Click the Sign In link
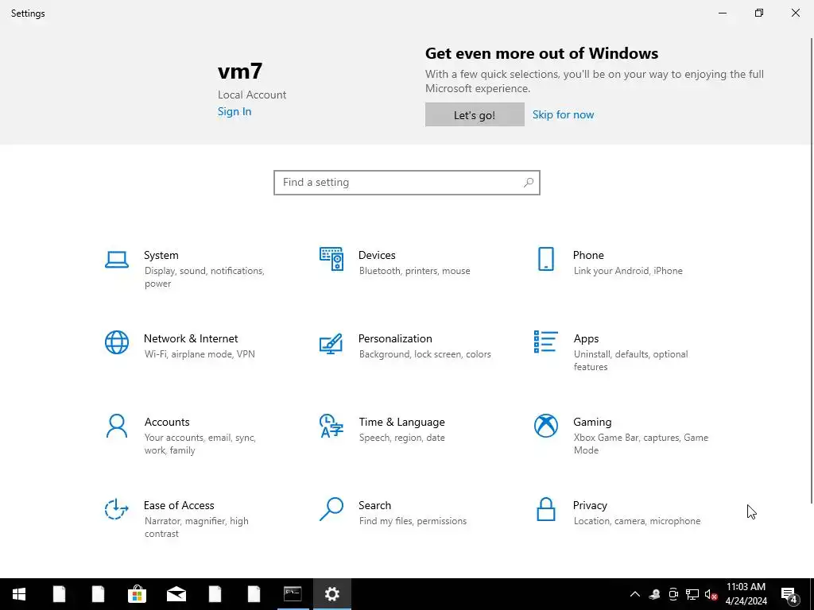 235,111
